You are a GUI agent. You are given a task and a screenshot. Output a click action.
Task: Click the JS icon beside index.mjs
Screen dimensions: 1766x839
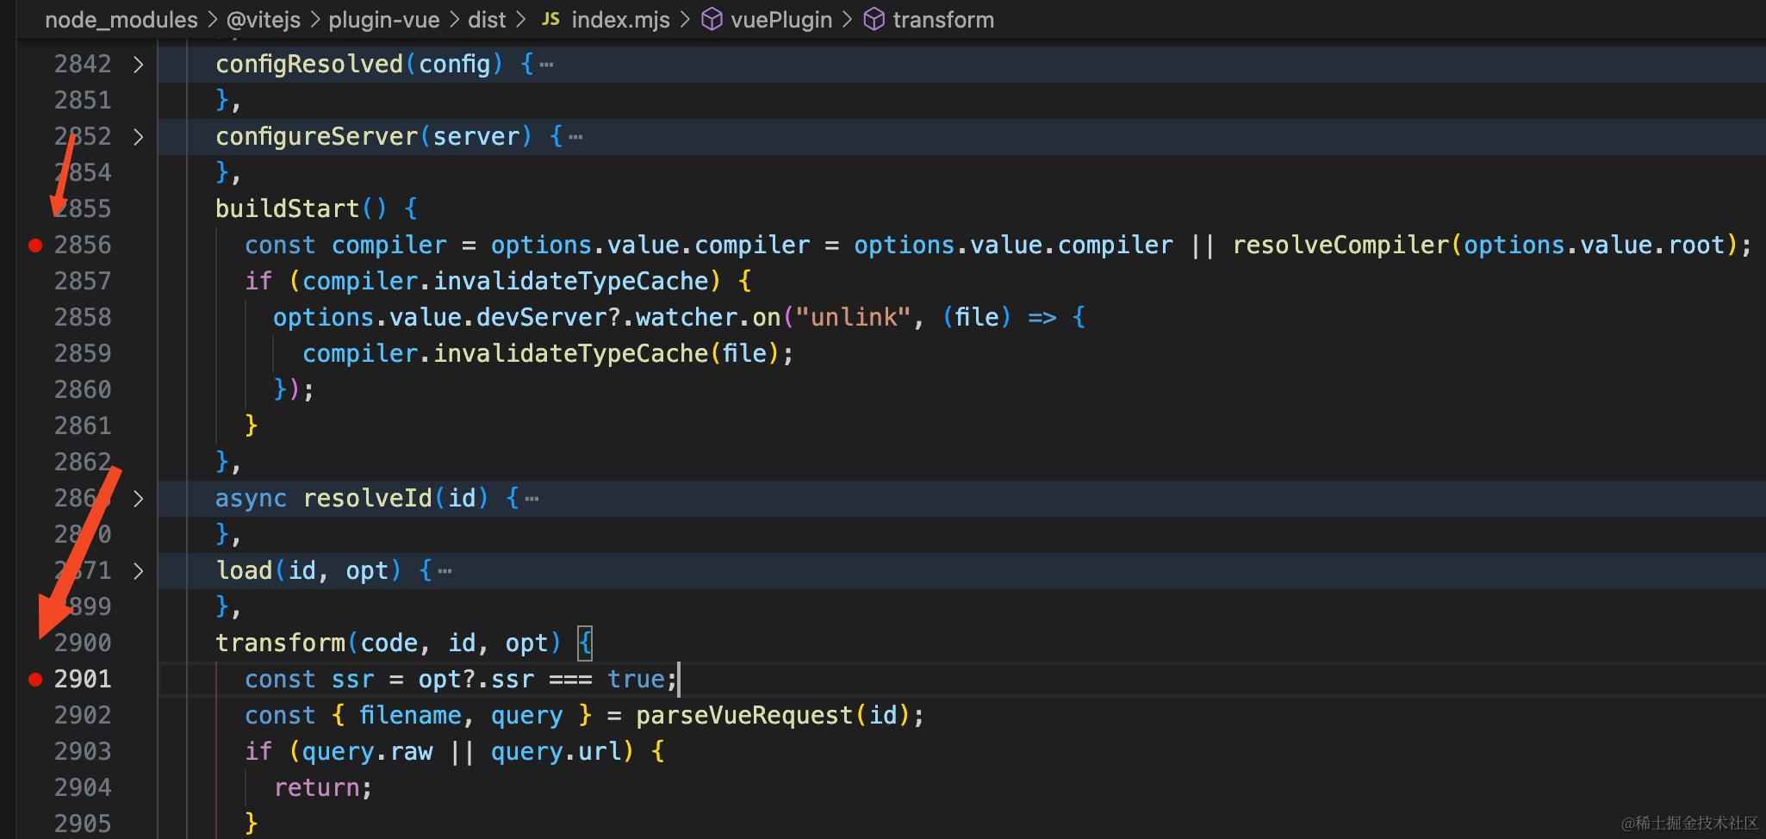pos(551,19)
